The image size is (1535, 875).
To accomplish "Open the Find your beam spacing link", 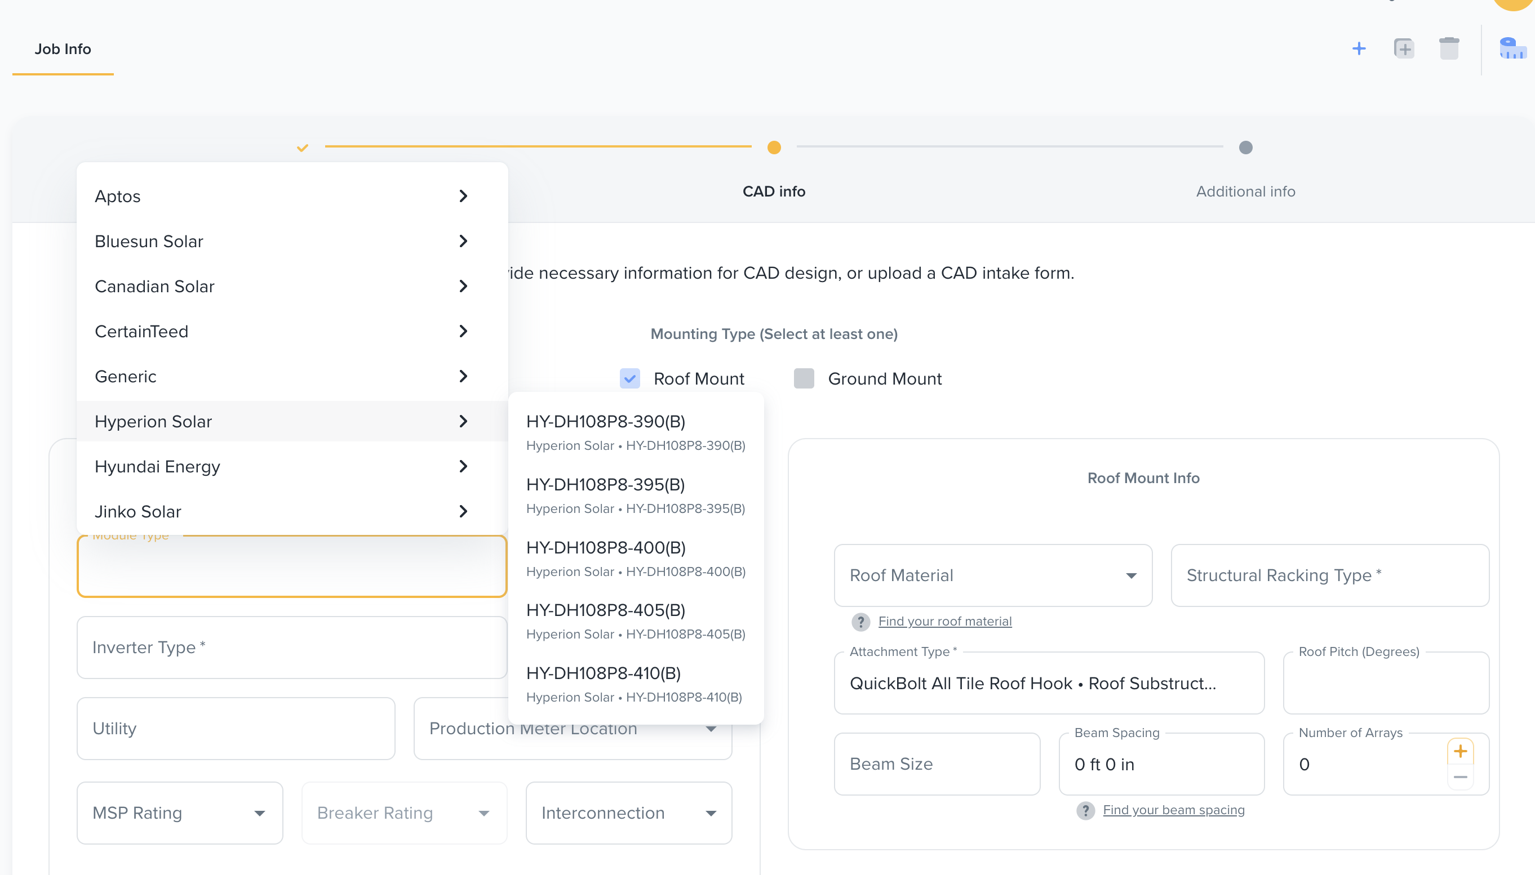I will (x=1173, y=810).
